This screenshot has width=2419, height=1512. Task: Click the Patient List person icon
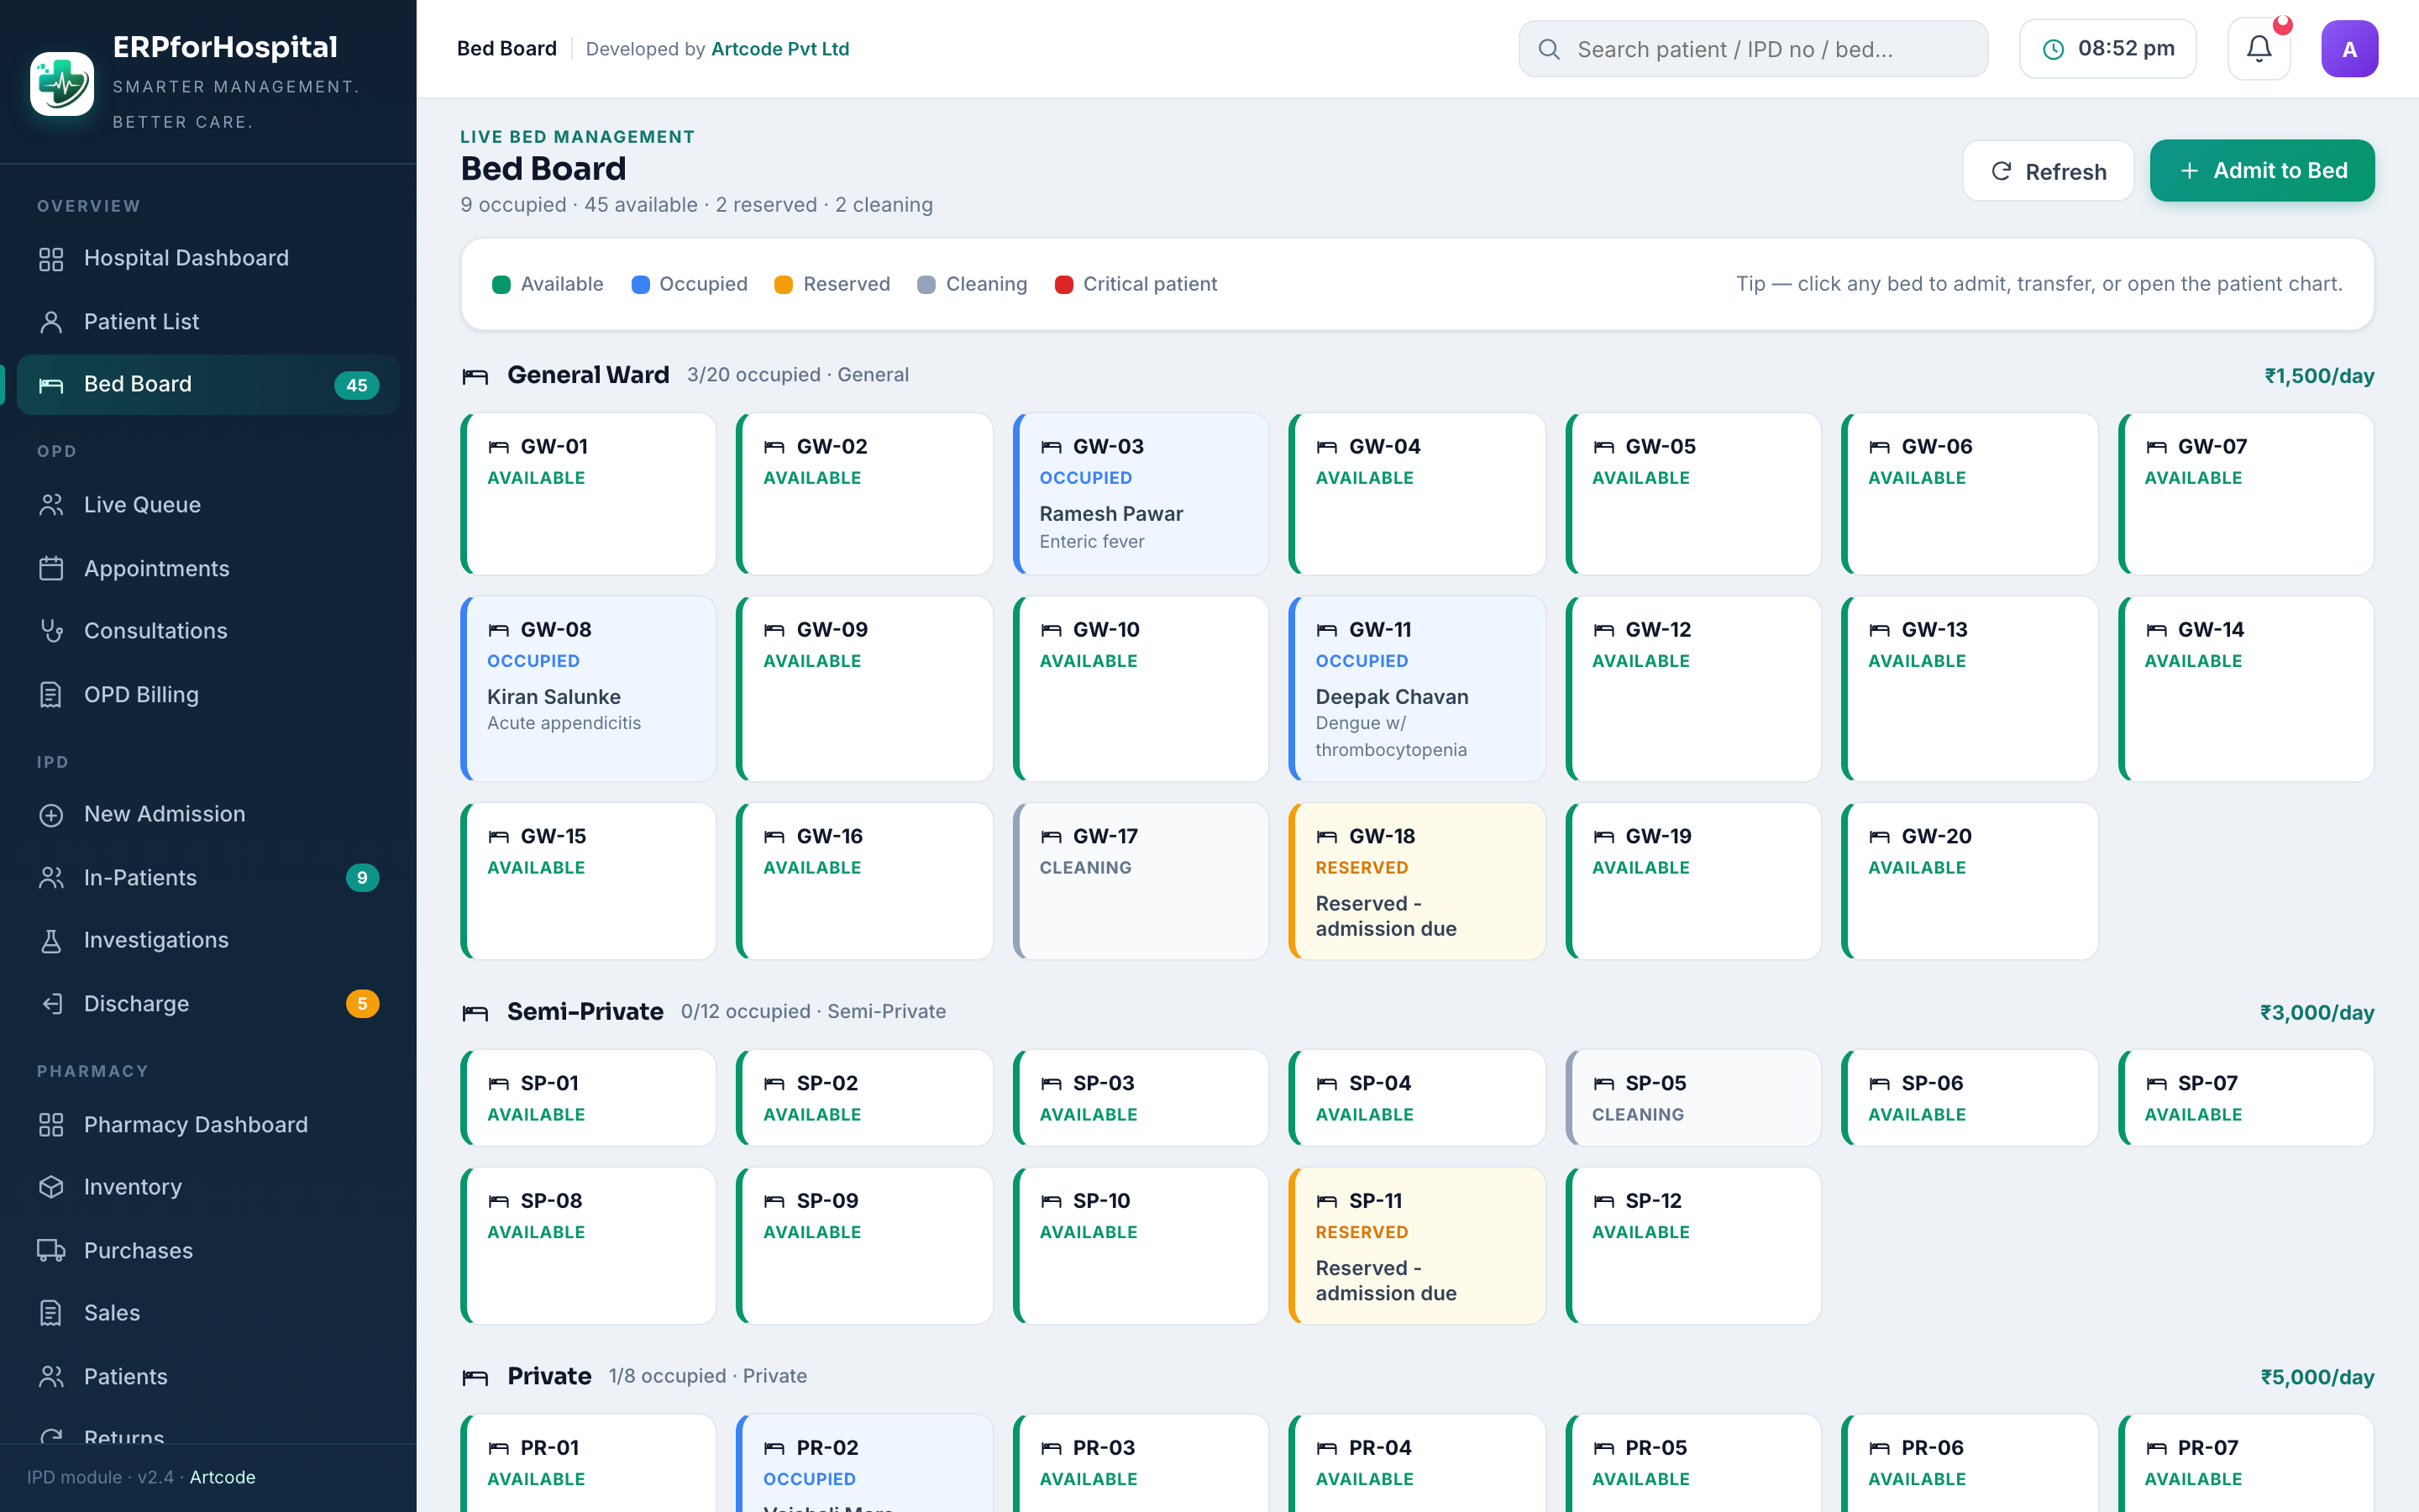tap(51, 322)
